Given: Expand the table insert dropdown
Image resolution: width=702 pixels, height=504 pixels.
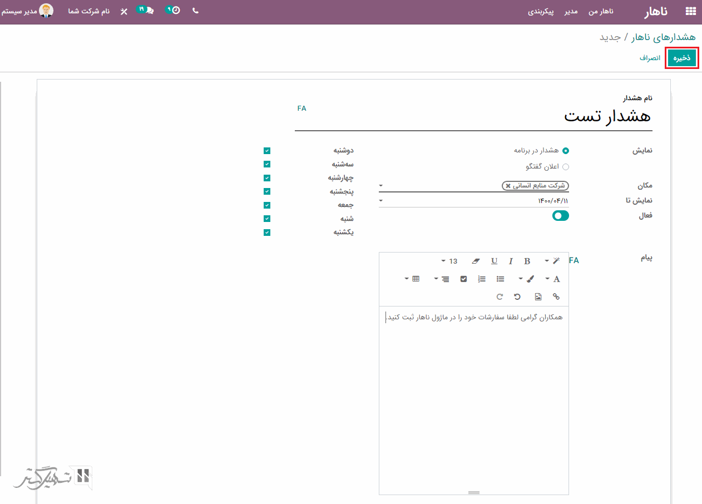Looking at the screenshot, I should [x=412, y=279].
